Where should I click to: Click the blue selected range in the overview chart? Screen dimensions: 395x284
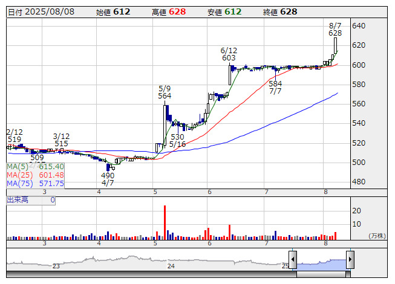[x=321, y=264]
